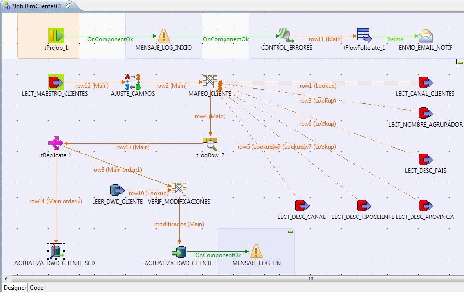The image size is (464, 295).
Task: Select OnComponentOk link before CONTROL_ERRORES
Action: tap(226, 39)
